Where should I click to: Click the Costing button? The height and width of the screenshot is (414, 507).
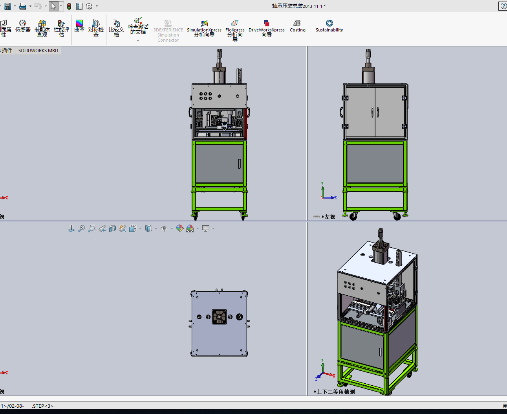(x=297, y=26)
